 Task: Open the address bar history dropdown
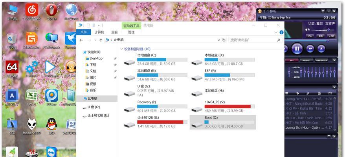(x=218, y=40)
